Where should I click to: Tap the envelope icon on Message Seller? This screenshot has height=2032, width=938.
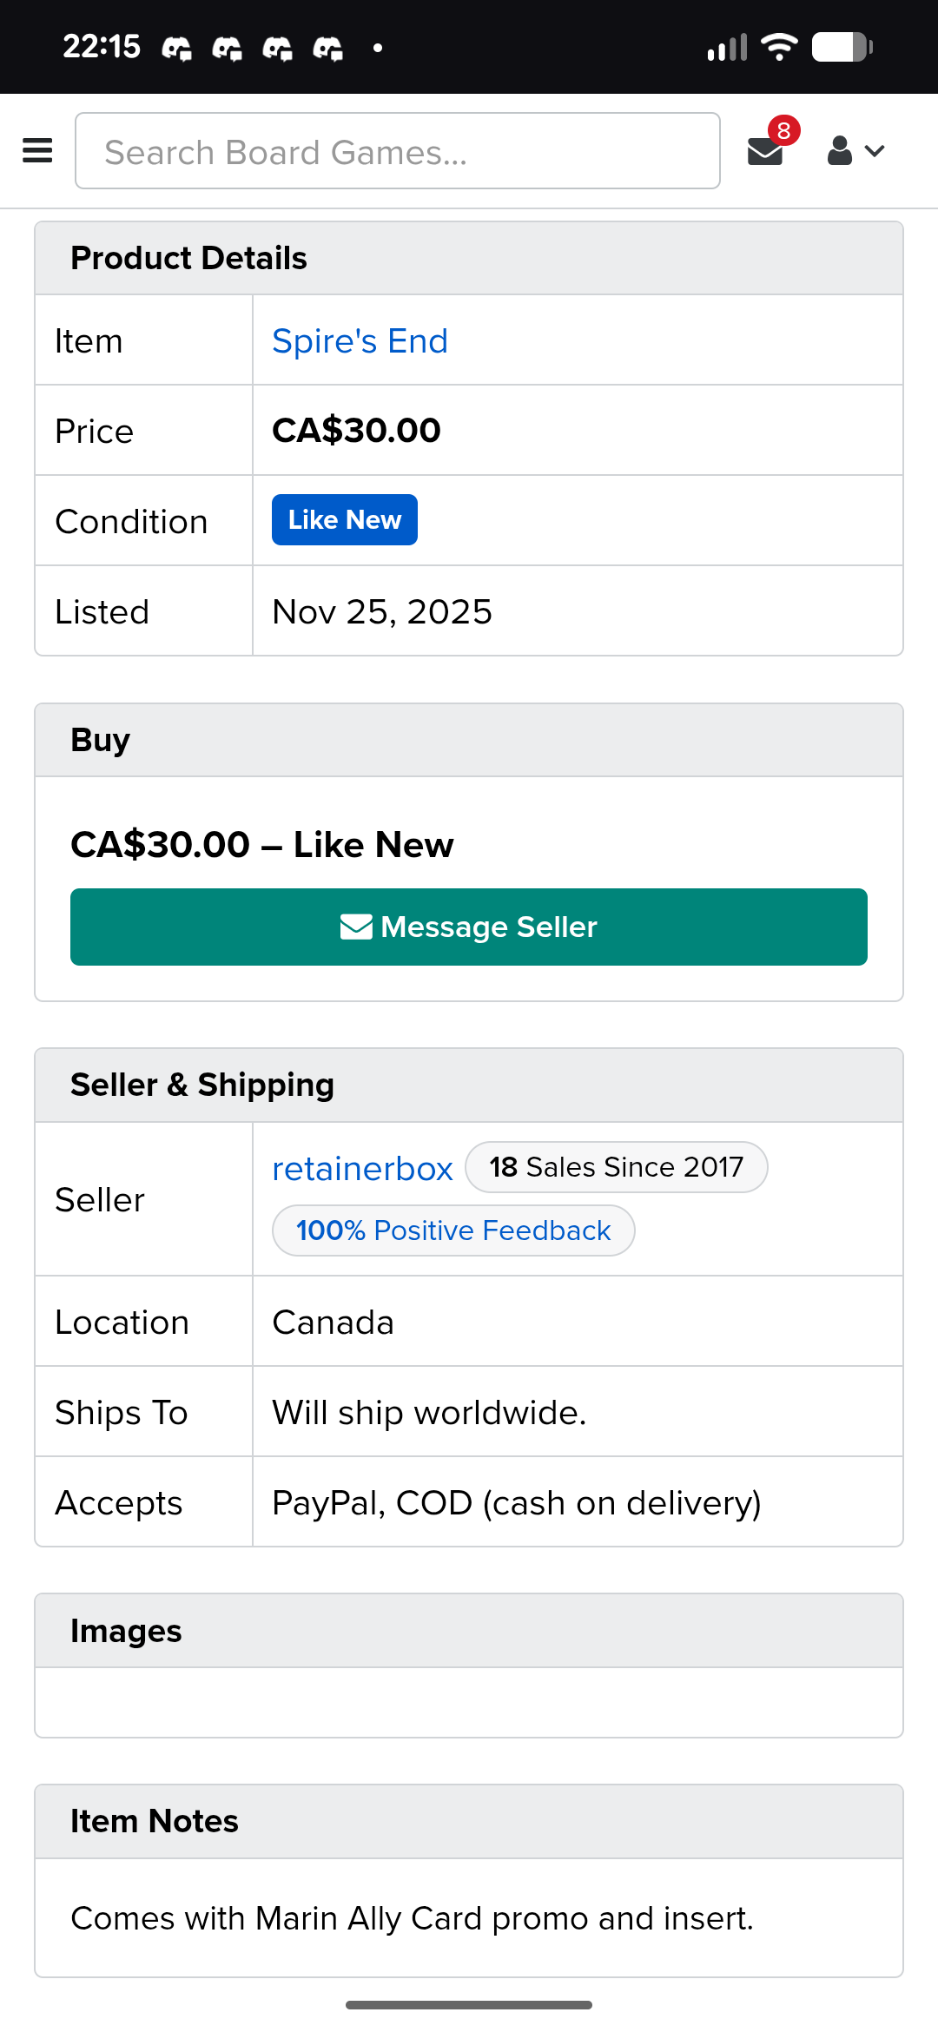356,927
